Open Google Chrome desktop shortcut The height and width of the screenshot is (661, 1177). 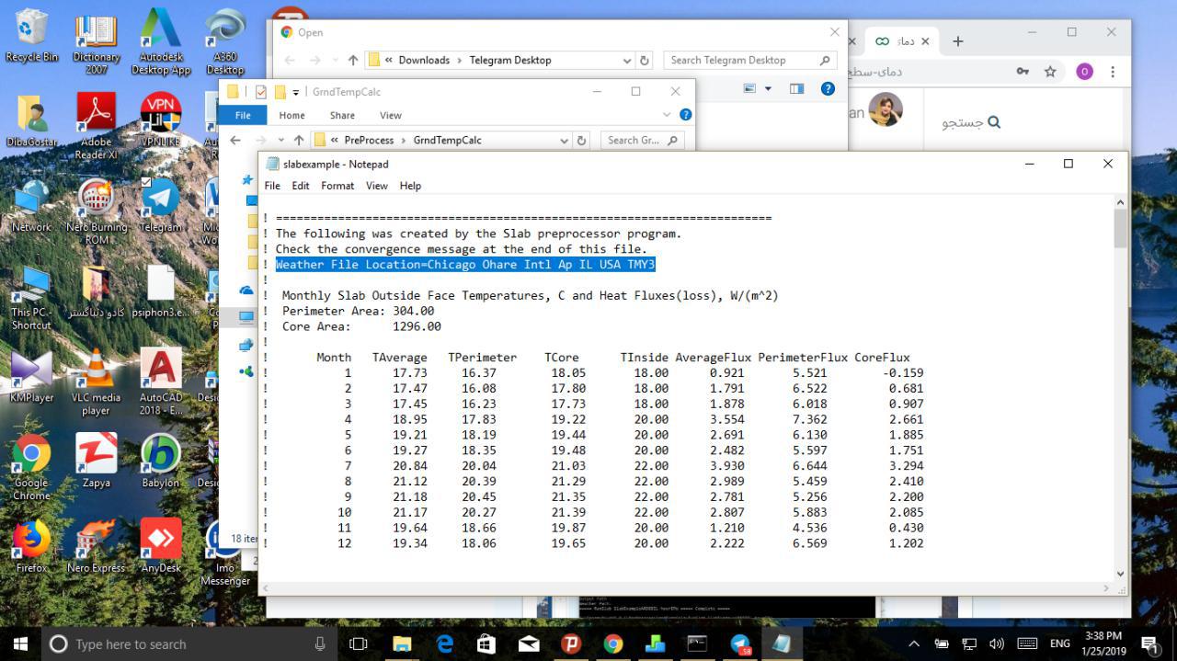pyautogui.click(x=31, y=466)
